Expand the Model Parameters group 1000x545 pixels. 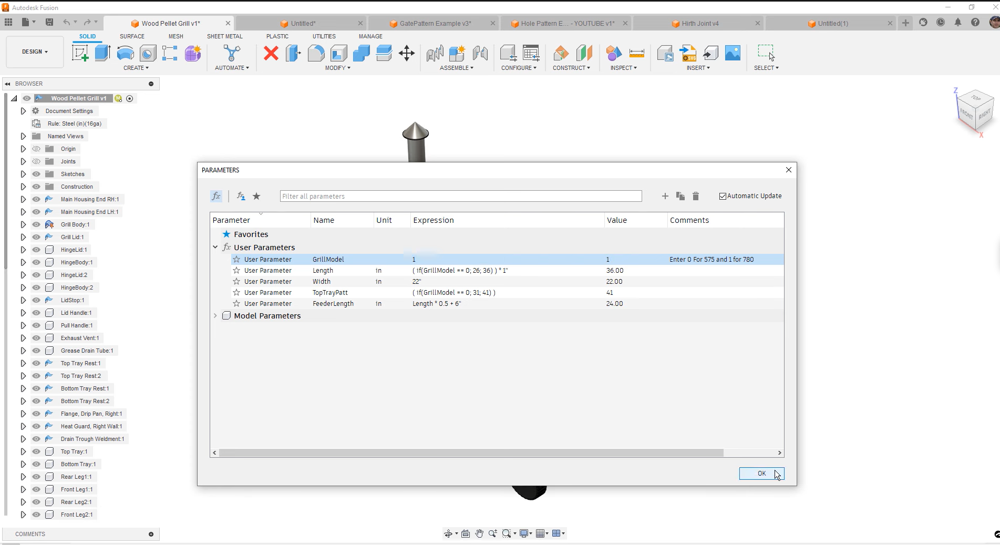coord(215,316)
